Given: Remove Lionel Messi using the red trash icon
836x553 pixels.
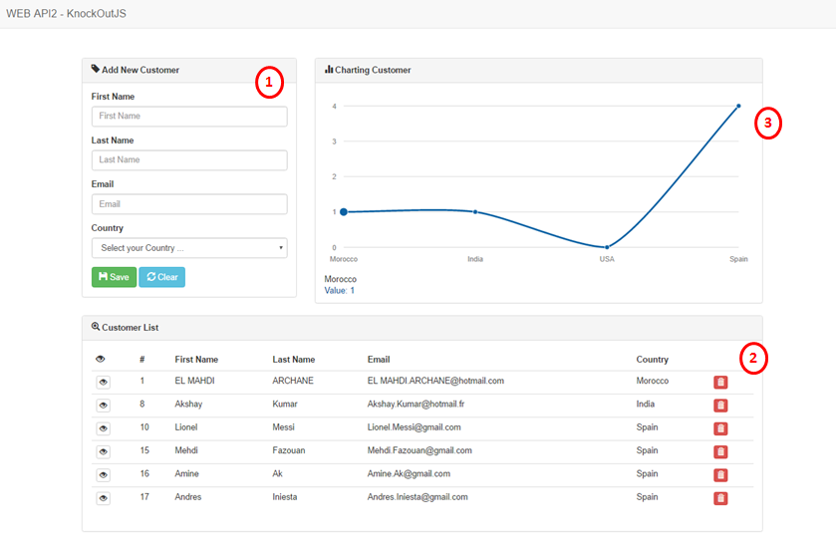Looking at the screenshot, I should pos(720,428).
